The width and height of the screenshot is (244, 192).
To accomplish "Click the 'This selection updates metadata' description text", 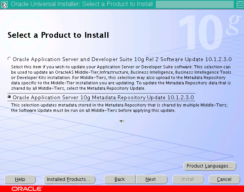I will (x=119, y=108).
